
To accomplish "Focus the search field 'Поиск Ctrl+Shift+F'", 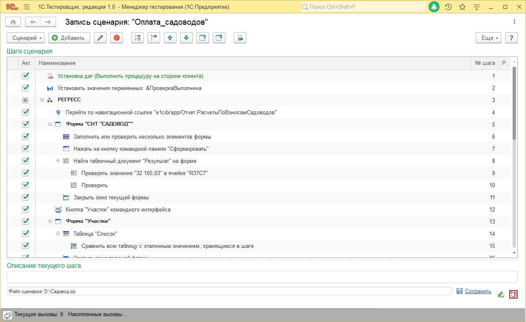I will (x=363, y=7).
